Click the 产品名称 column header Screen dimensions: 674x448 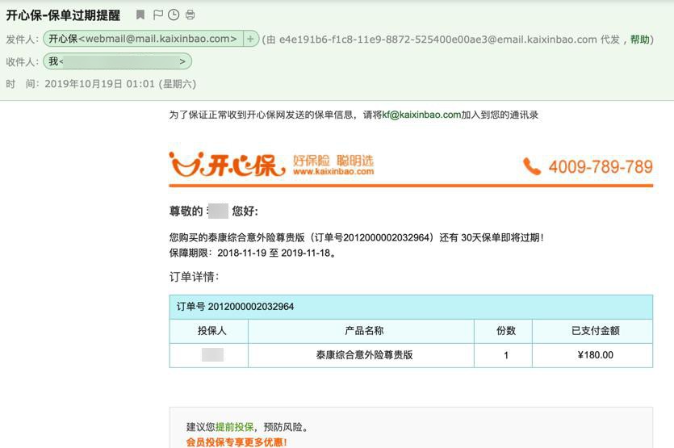(361, 331)
